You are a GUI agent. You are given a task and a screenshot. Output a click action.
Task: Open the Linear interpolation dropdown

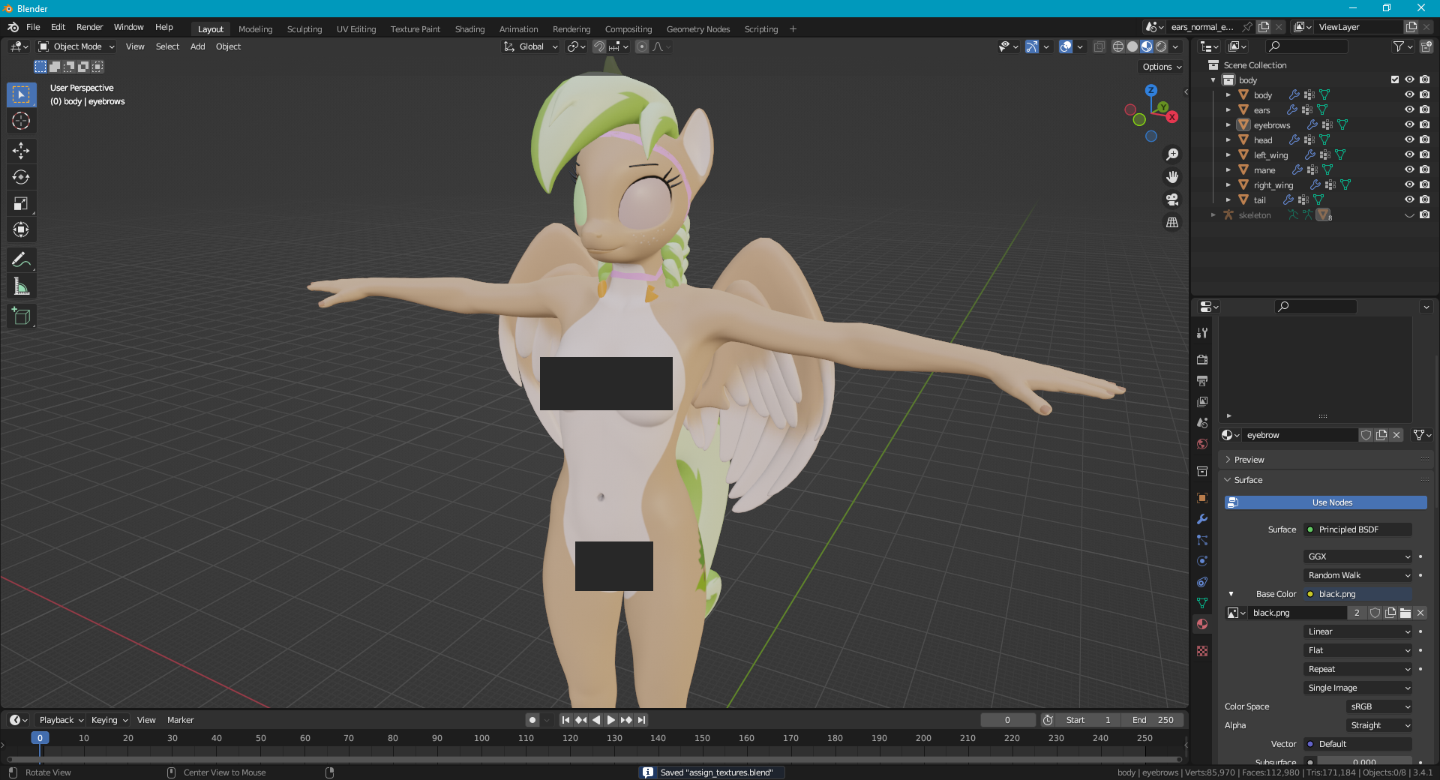pos(1358,631)
